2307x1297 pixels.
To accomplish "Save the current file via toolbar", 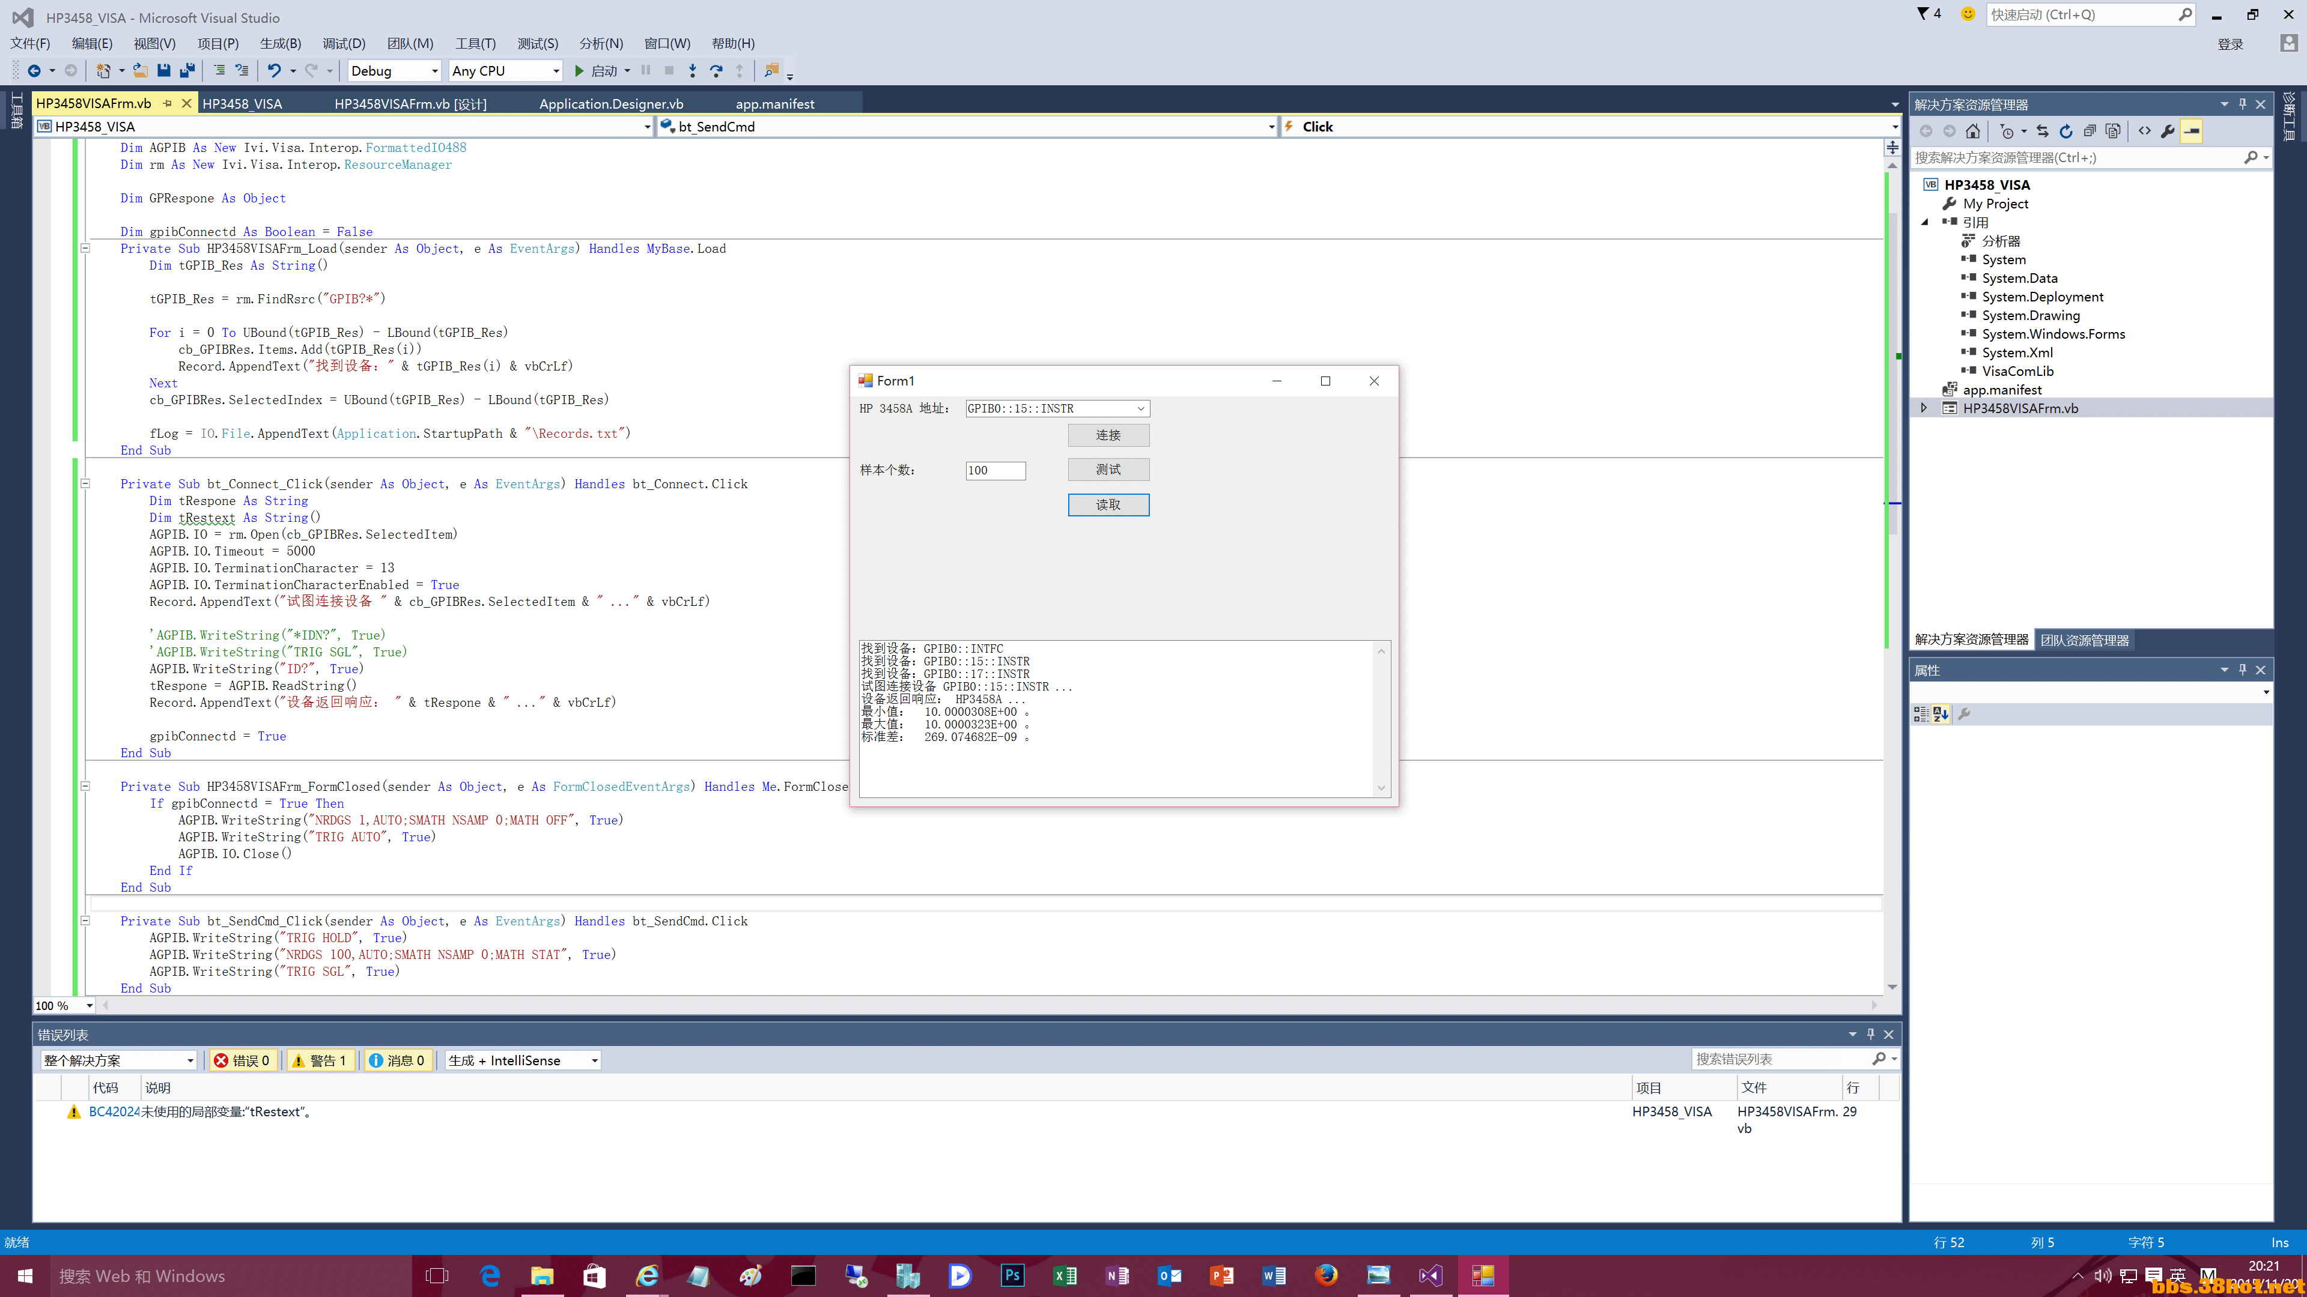I will [163, 71].
